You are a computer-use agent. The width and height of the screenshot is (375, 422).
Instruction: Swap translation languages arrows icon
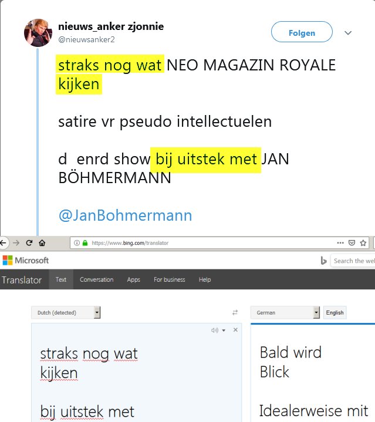tap(235, 312)
